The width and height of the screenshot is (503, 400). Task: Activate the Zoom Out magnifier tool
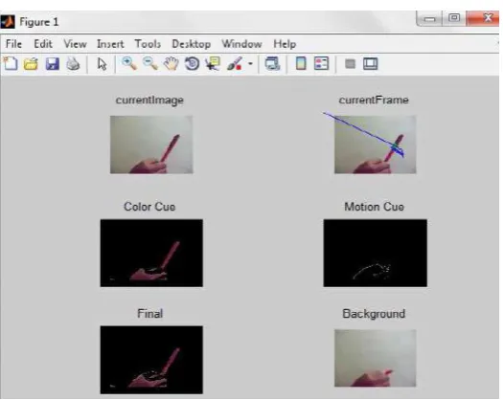150,63
